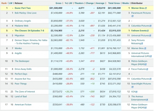Open external link icon next to Fathom Events

(148, 31)
